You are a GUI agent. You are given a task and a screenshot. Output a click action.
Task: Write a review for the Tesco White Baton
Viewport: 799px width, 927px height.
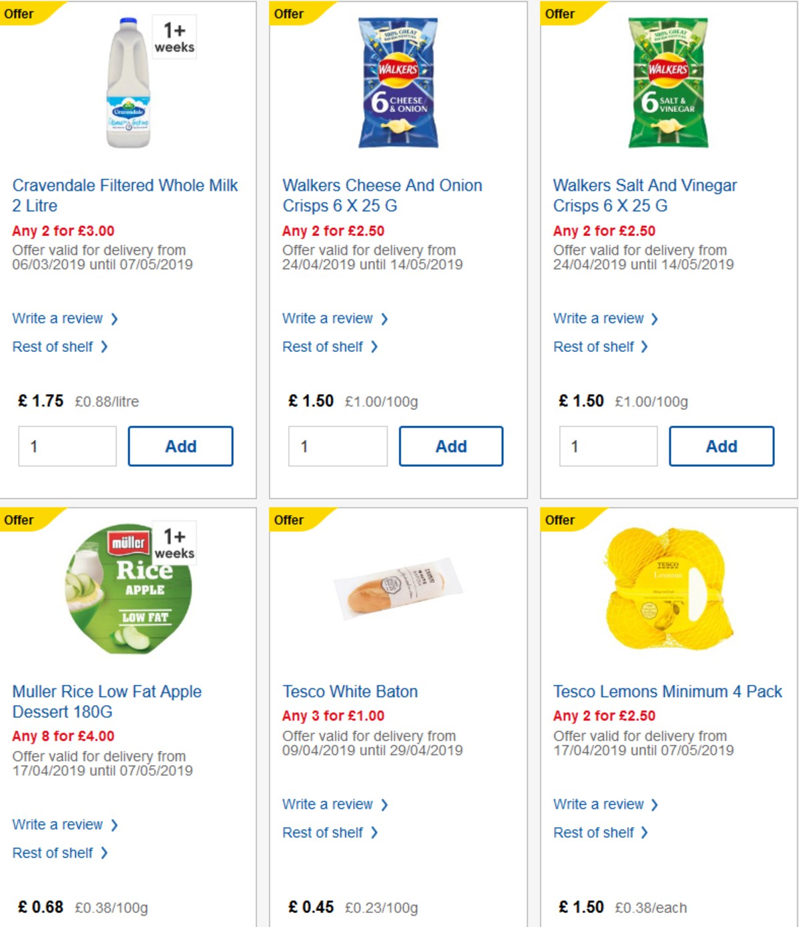[331, 804]
